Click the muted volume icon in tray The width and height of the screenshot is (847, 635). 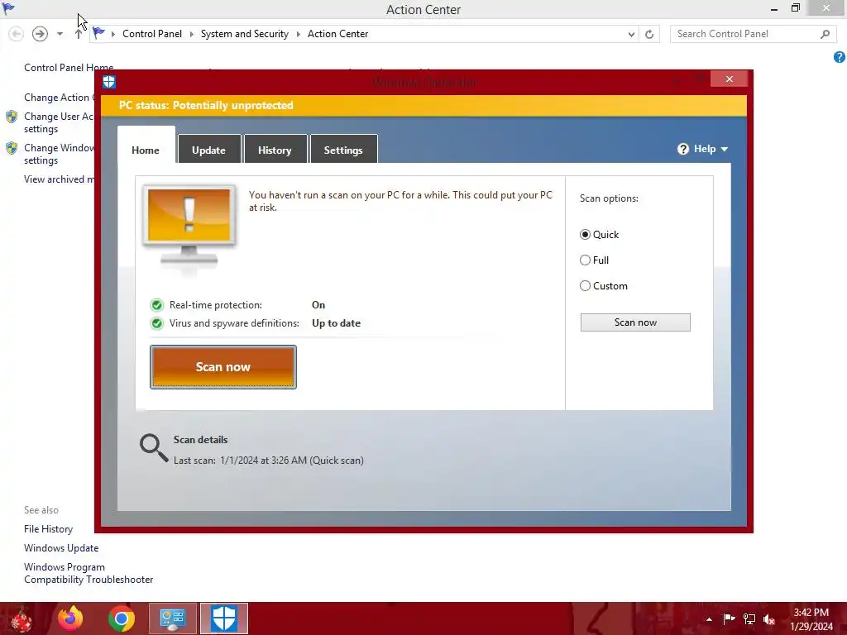coord(769,619)
